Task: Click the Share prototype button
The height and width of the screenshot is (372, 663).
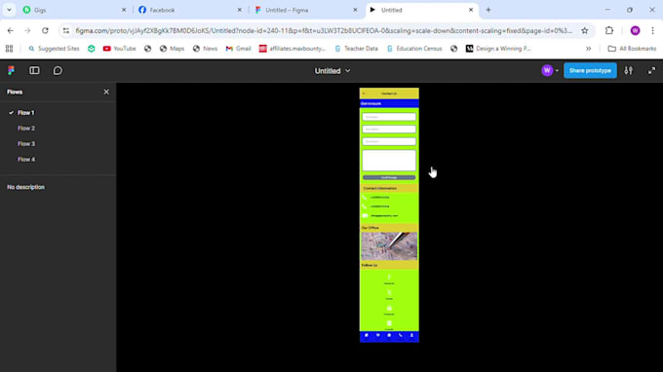Action: pyautogui.click(x=590, y=70)
